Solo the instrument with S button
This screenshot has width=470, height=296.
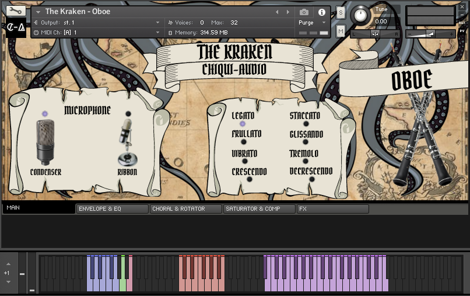pyautogui.click(x=341, y=13)
